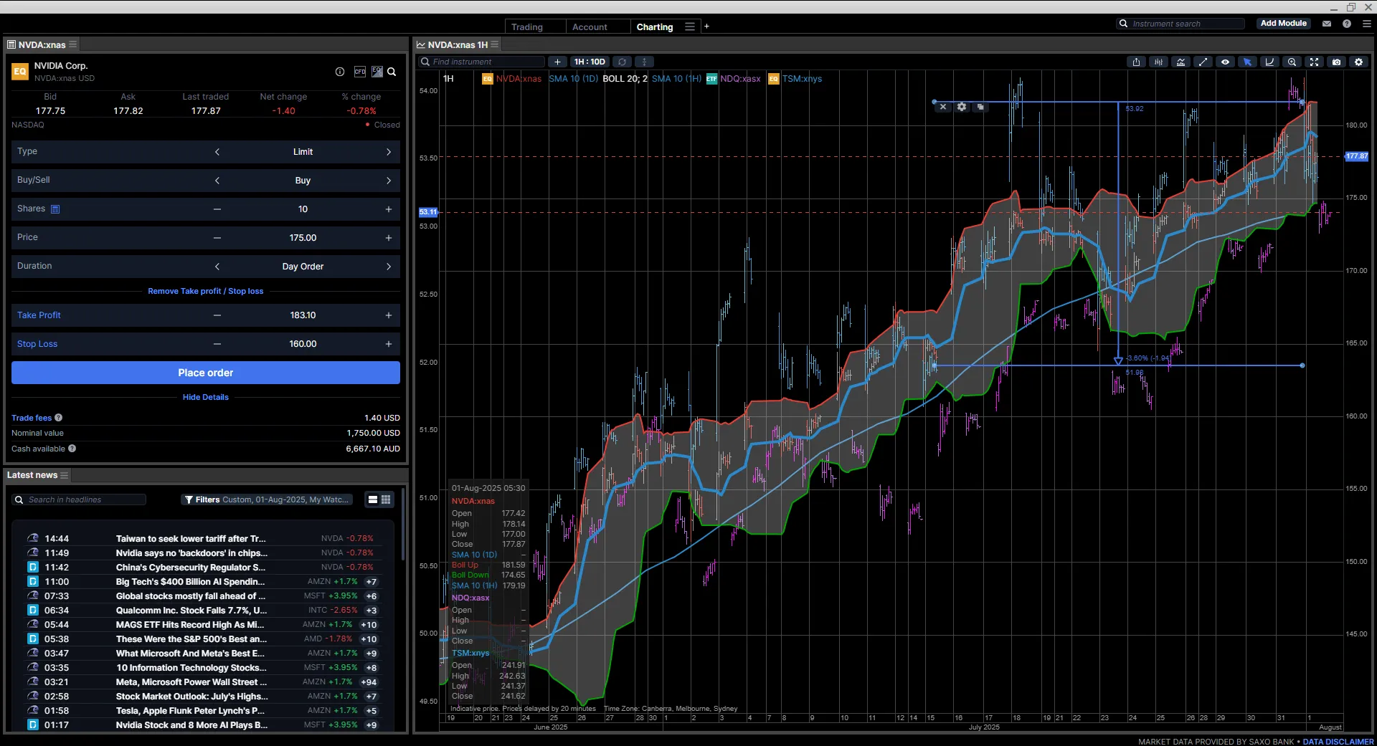Open Latest news module menu
Screen dimensions: 1377x746
point(65,475)
